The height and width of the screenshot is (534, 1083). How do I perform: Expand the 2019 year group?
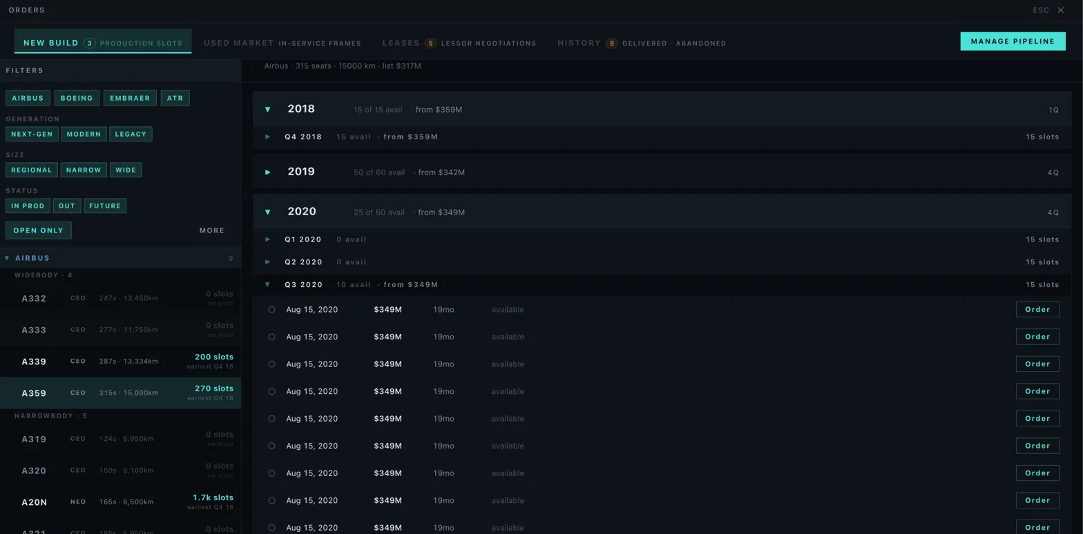click(x=662, y=172)
